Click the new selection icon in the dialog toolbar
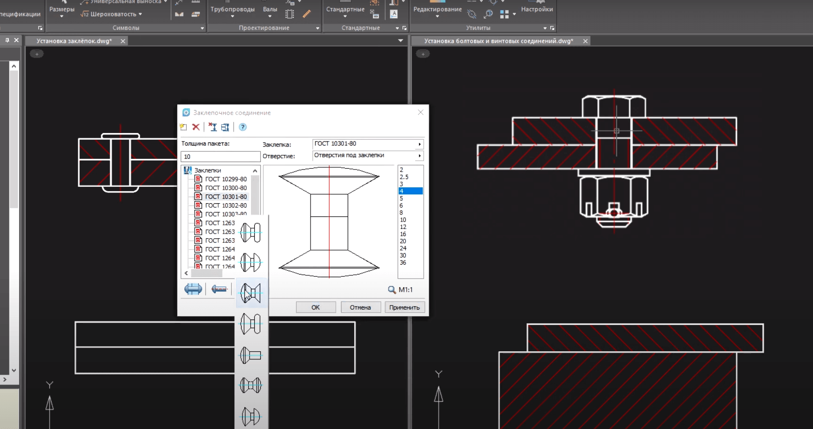The image size is (813, 429). pos(183,127)
